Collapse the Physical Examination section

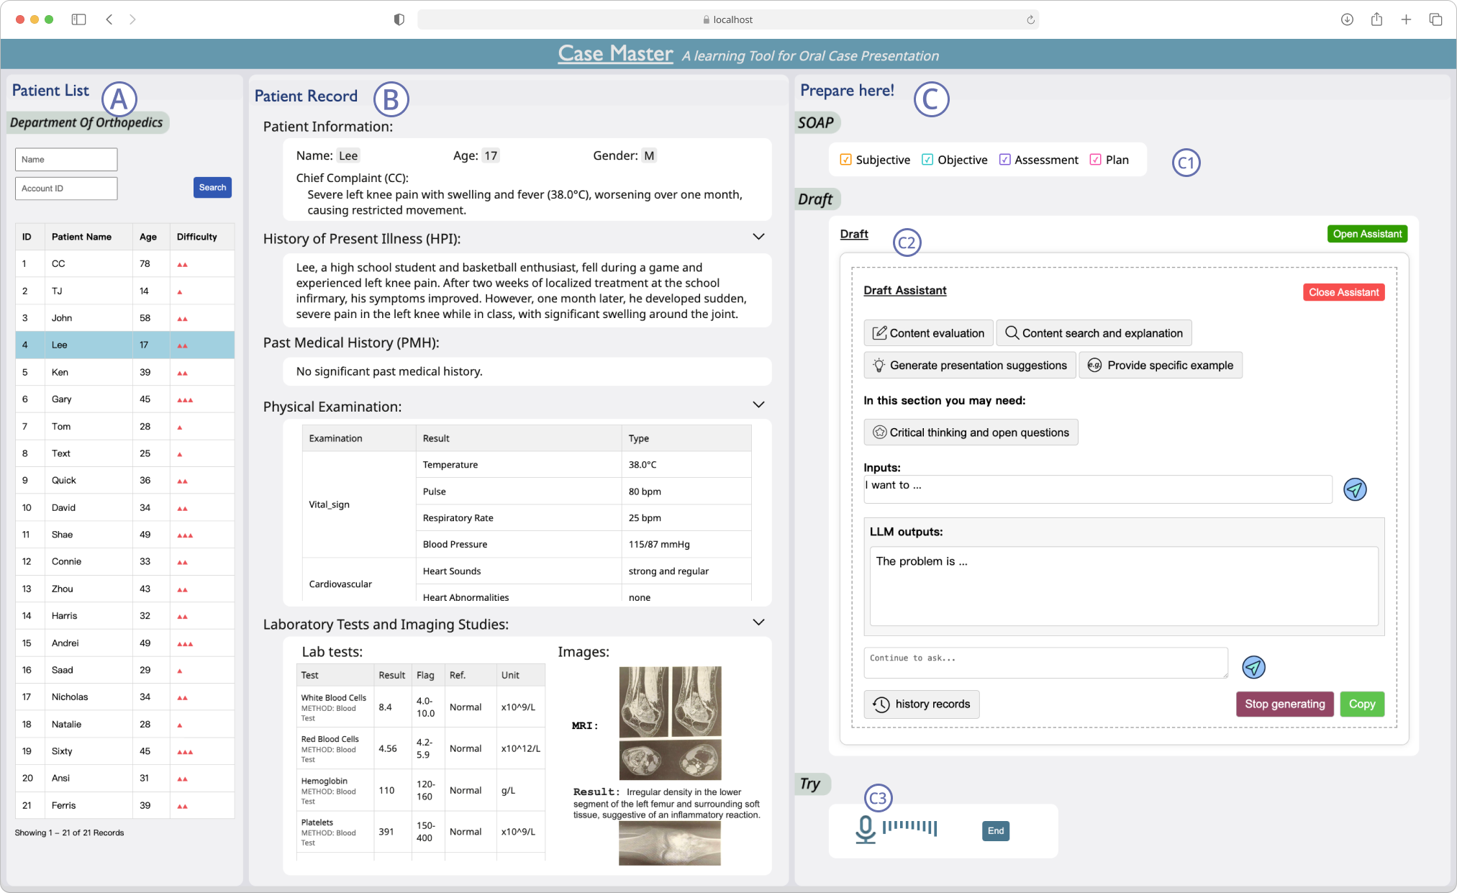pyautogui.click(x=758, y=404)
